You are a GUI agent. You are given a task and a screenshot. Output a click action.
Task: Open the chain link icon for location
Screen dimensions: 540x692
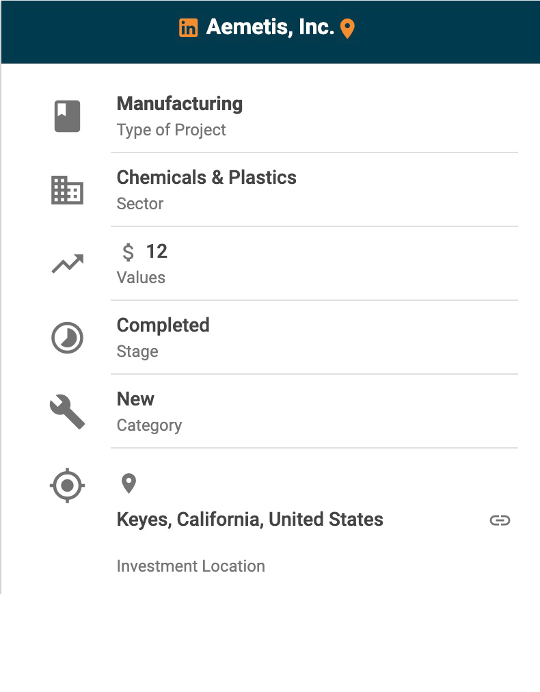point(500,520)
